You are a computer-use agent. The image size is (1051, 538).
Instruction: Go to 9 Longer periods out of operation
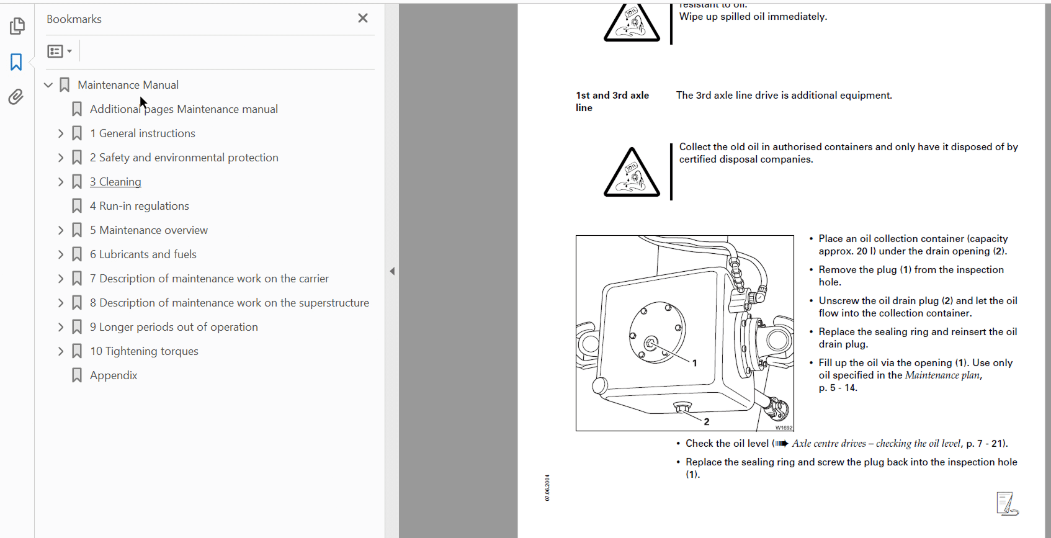click(174, 327)
